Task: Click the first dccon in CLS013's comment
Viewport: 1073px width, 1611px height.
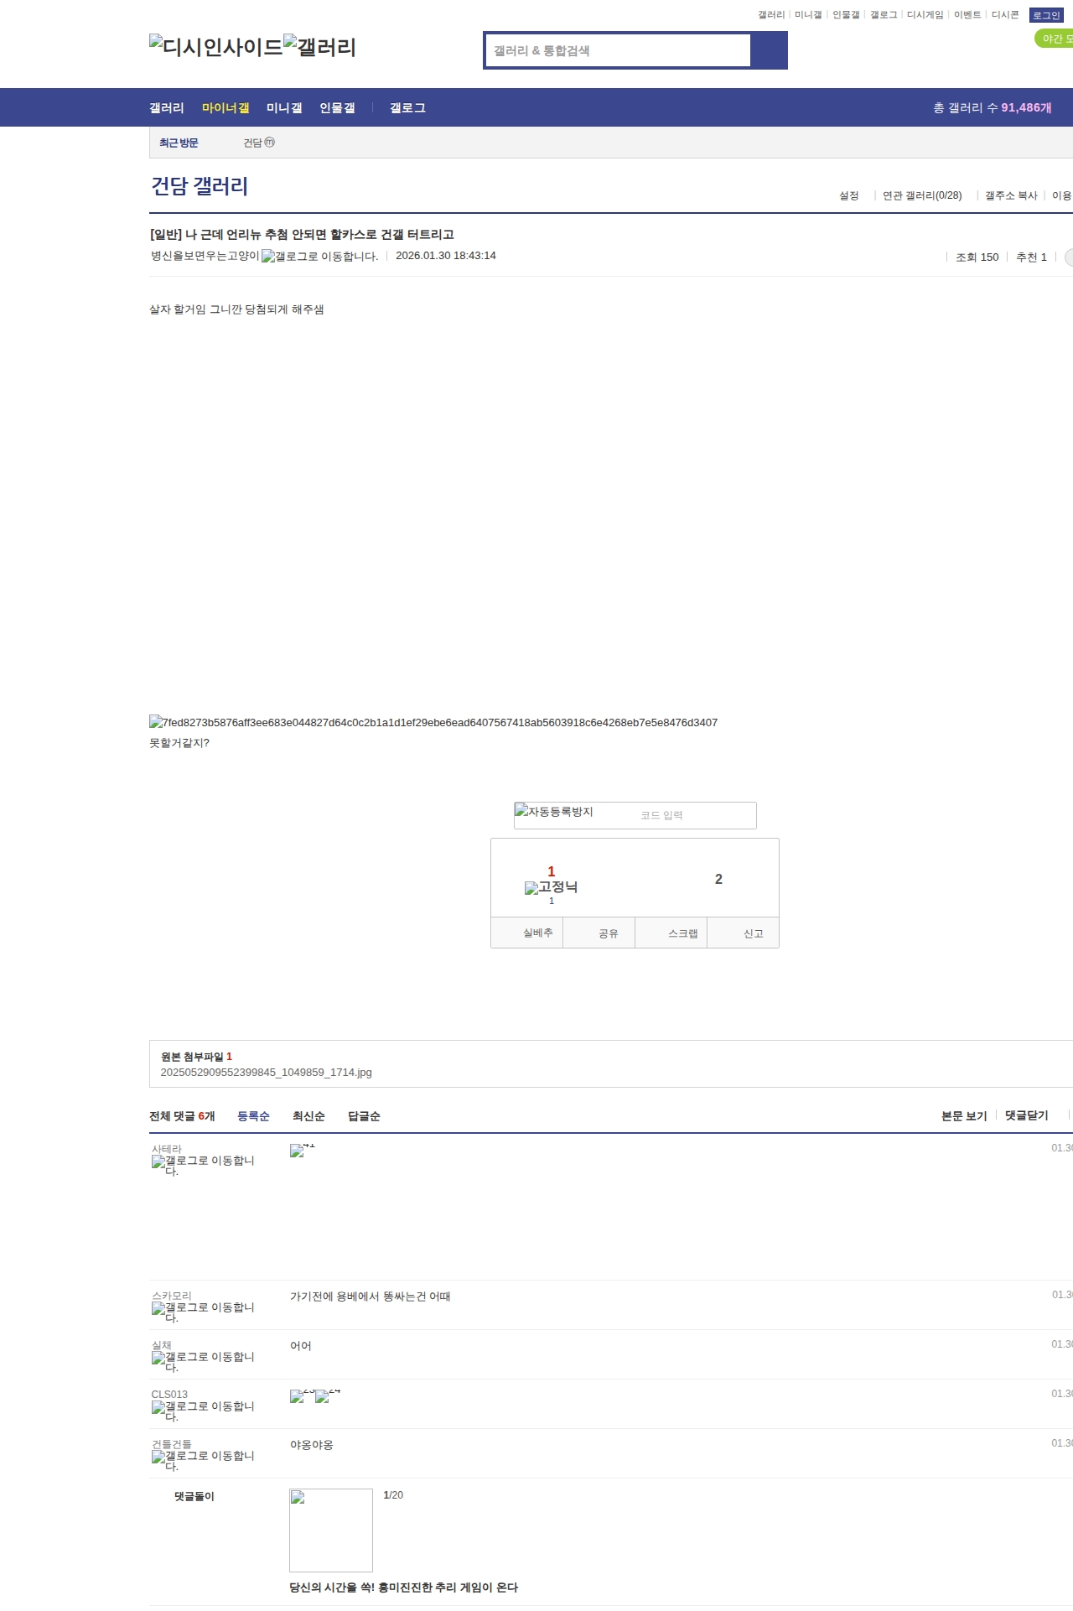Action: [x=302, y=1395]
